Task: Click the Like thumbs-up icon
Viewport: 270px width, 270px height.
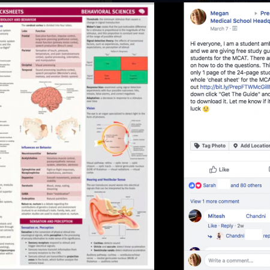Action: click(x=213, y=170)
